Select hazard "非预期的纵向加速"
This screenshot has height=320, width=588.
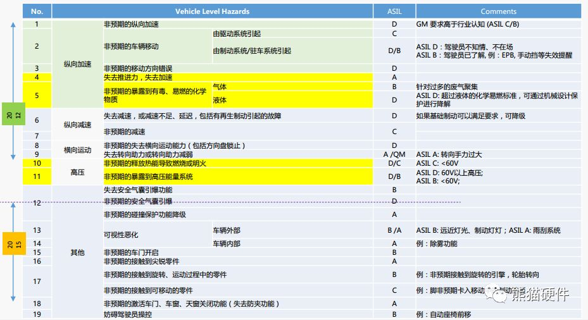pyautogui.click(x=131, y=25)
